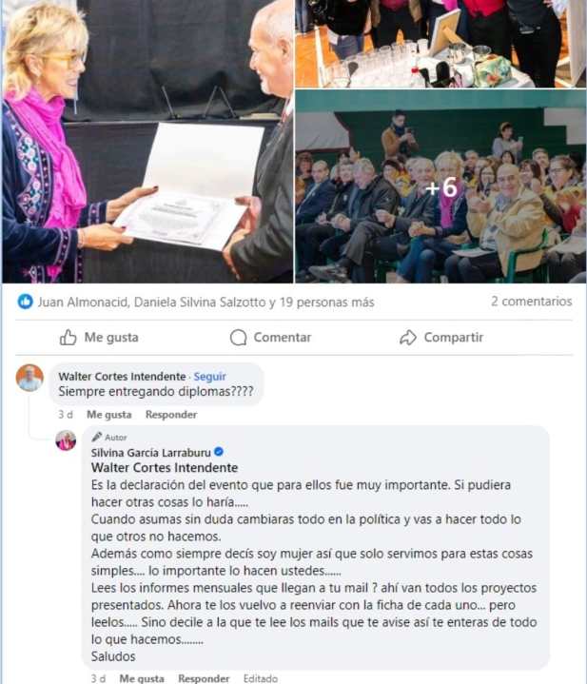View edit history via Editado
The image size is (587, 684).
point(261,678)
